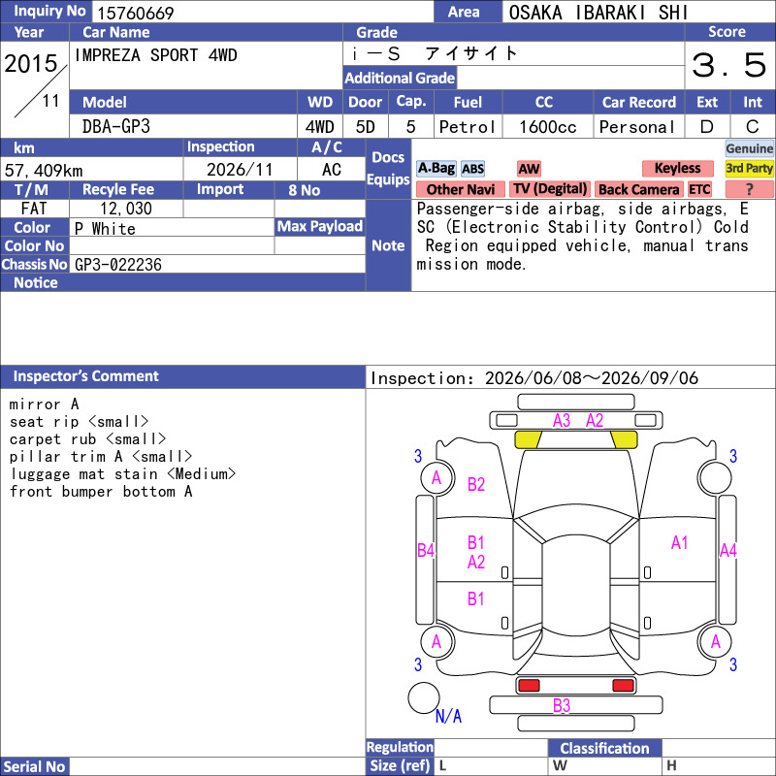Viewport: 776px width, 776px height.
Task: Click the transmission value FAT
Action: point(34,209)
